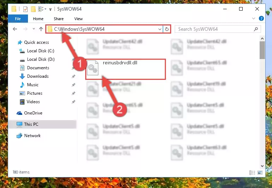Click the New folder quick access icon

coord(33,9)
